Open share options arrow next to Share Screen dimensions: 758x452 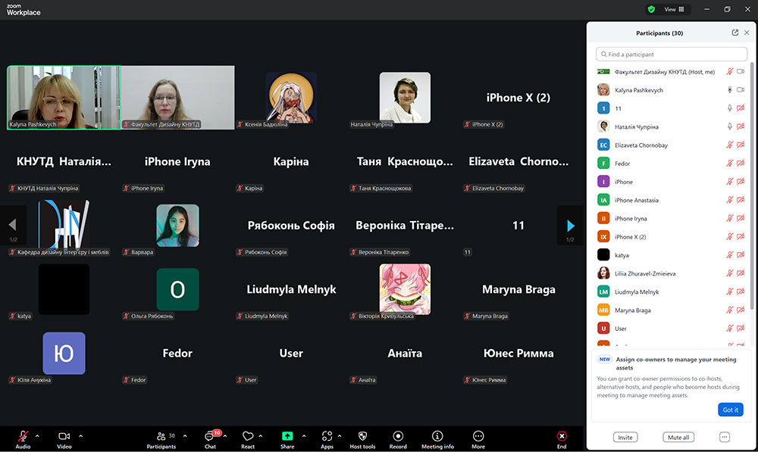[304, 436]
